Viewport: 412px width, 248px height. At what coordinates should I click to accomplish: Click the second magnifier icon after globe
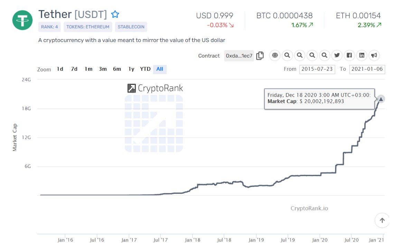300,55
